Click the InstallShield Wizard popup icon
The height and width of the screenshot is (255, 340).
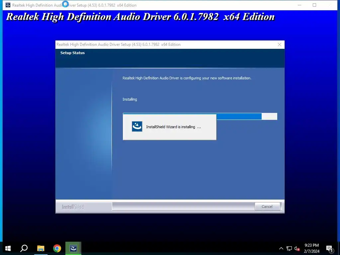[137, 127]
